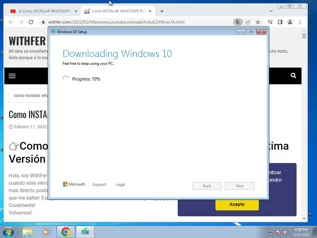This screenshot has width=317, height=238.
Task: Open Chrome's three-dot menu
Action: (x=300, y=22)
